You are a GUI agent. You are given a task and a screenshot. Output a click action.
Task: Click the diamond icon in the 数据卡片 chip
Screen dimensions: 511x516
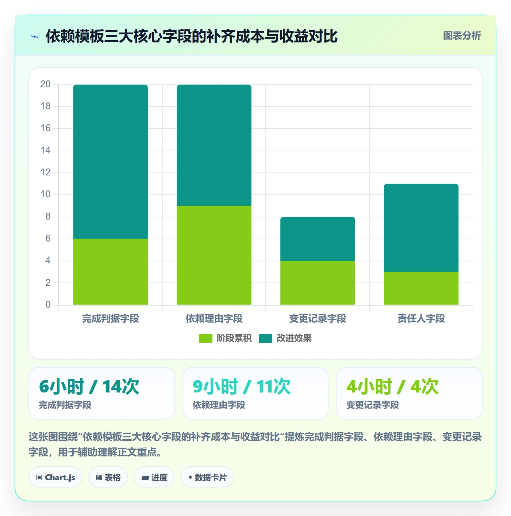(190, 477)
